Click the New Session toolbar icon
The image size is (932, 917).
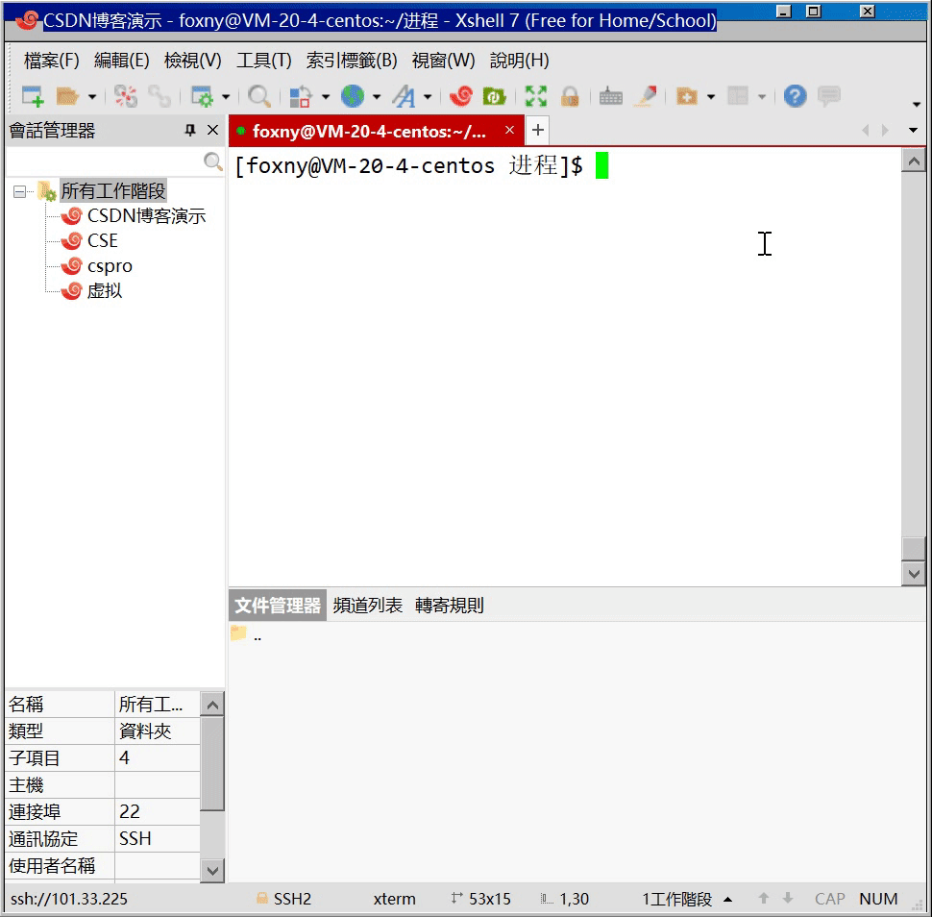click(x=33, y=96)
